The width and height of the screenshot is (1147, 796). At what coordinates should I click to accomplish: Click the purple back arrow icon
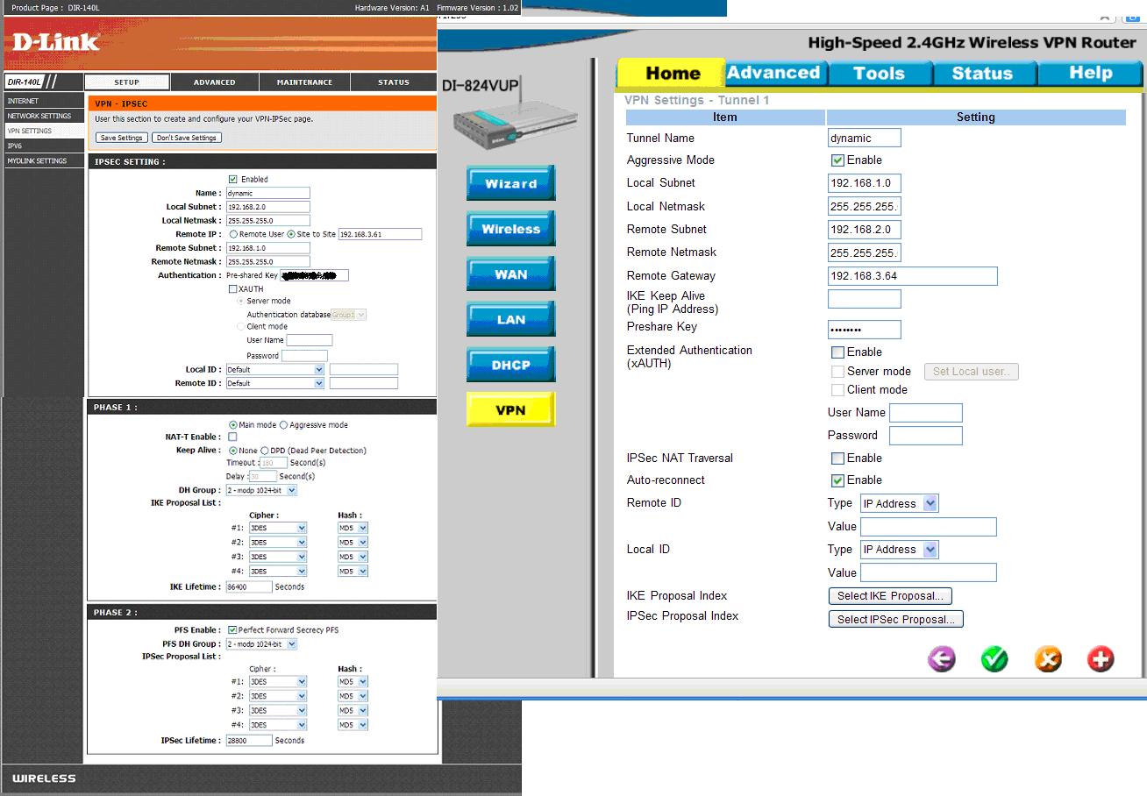pyautogui.click(x=941, y=659)
